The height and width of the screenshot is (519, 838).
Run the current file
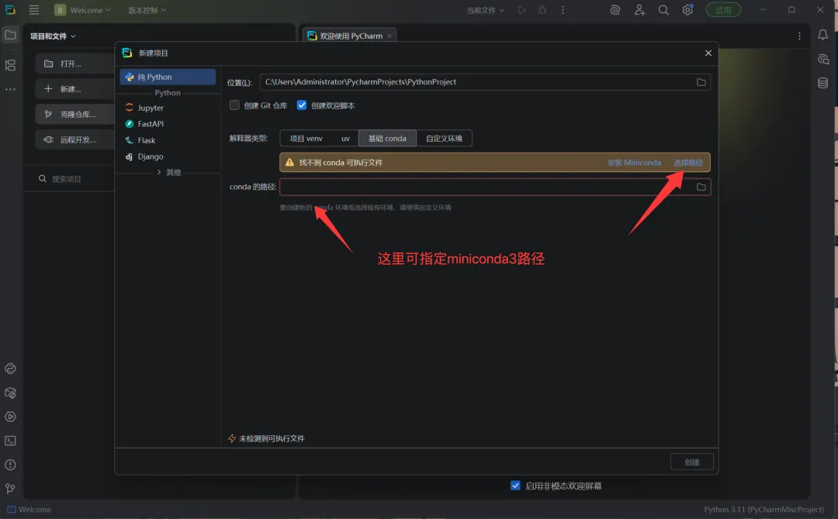coord(521,10)
